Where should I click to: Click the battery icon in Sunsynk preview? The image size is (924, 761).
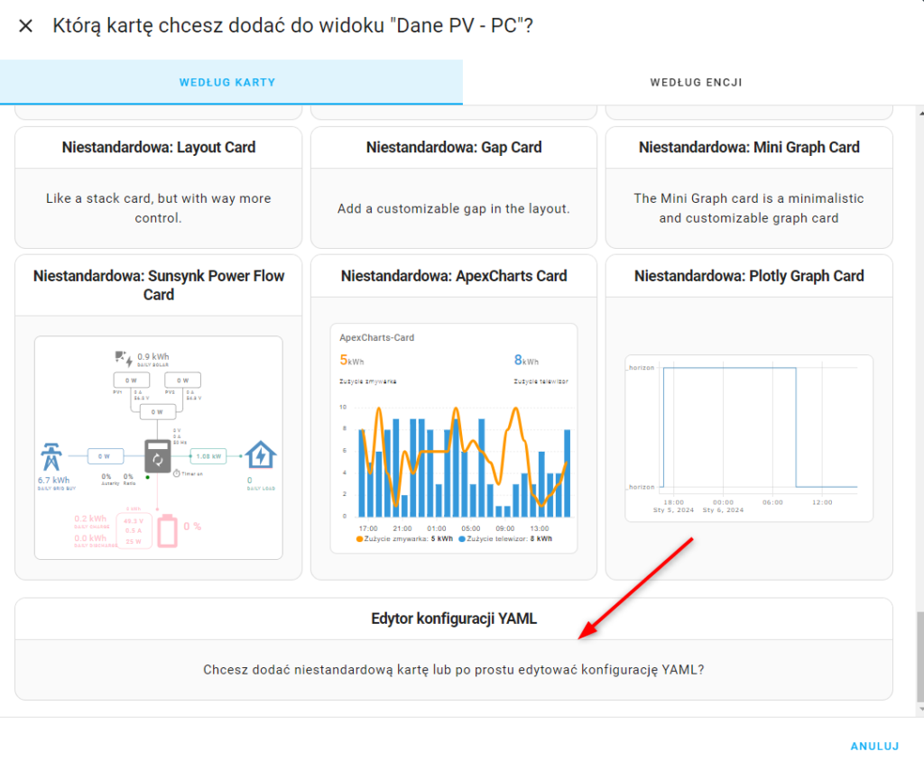click(168, 529)
